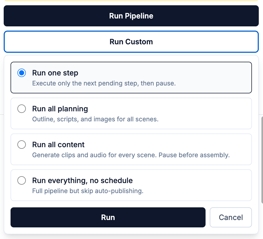Cancel the custom run dialog
This screenshot has height=239, width=263.
[x=231, y=217]
